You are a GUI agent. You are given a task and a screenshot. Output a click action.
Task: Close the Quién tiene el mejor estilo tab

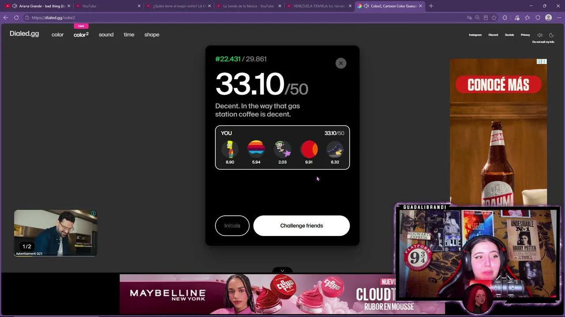(x=209, y=6)
